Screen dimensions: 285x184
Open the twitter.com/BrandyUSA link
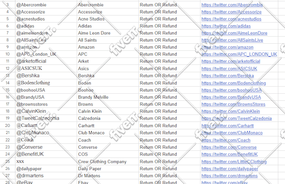pos(231,97)
